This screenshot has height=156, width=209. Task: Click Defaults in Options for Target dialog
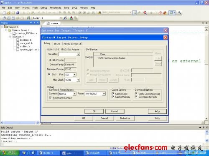point(125,118)
